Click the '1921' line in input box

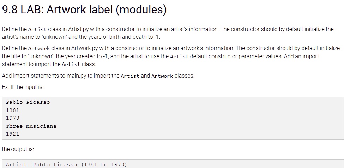click(x=12, y=134)
